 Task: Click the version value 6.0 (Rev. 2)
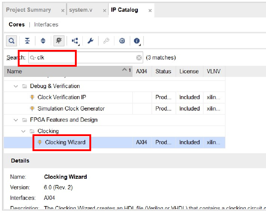tap(58, 187)
